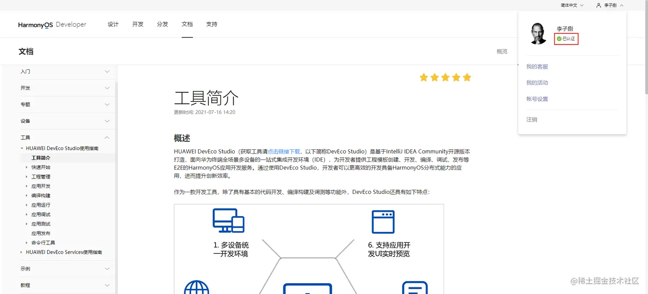Collapse the 李子捌 account menu arrow
The width and height of the screenshot is (648, 294).
(x=621, y=5)
